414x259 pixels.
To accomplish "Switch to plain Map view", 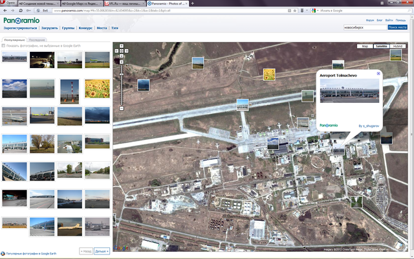I will coord(365,47).
